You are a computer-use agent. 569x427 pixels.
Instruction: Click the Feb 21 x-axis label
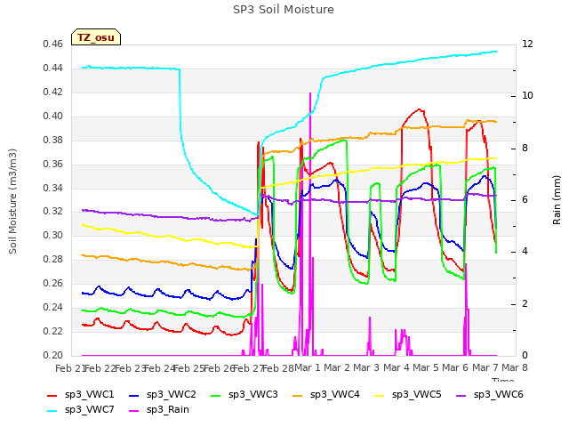pos(70,368)
